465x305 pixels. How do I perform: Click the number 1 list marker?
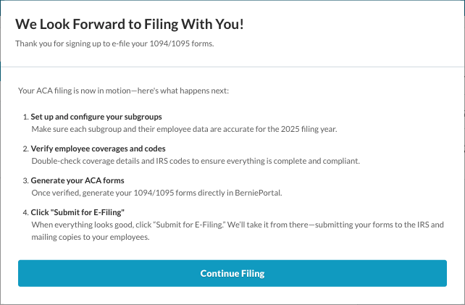pos(25,117)
